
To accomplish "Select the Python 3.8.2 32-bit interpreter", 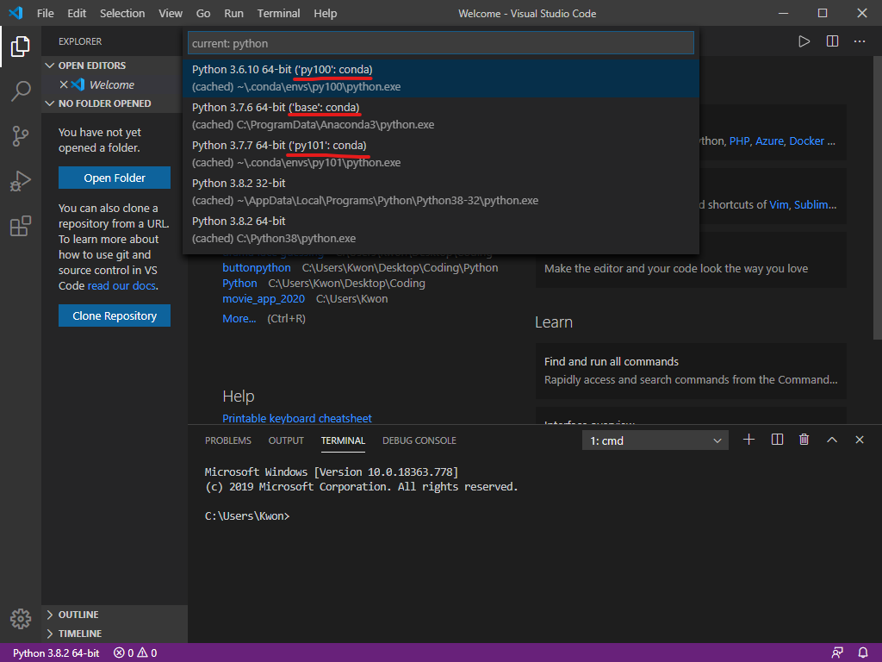I will (441, 191).
